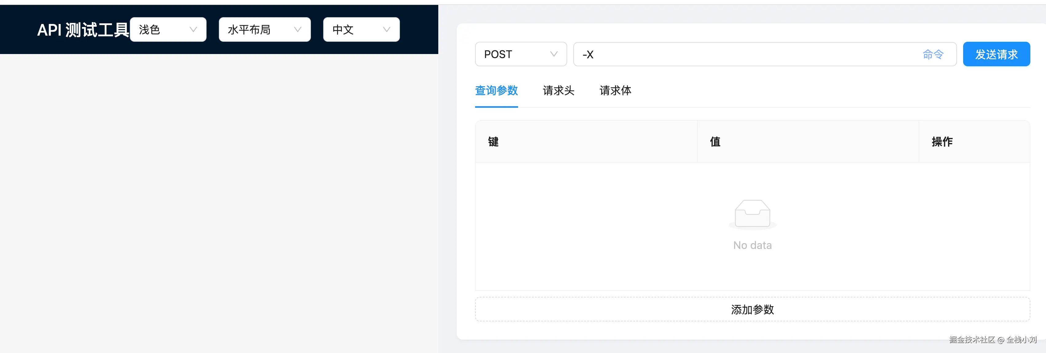Click the empty inbox No data icon
The width and height of the screenshot is (1046, 353).
coord(752,214)
